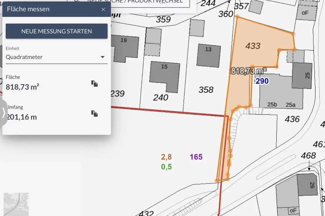Open the mini-map thumbnail in bottom-left corner
This screenshot has height=216, width=325.
tap(16, 204)
